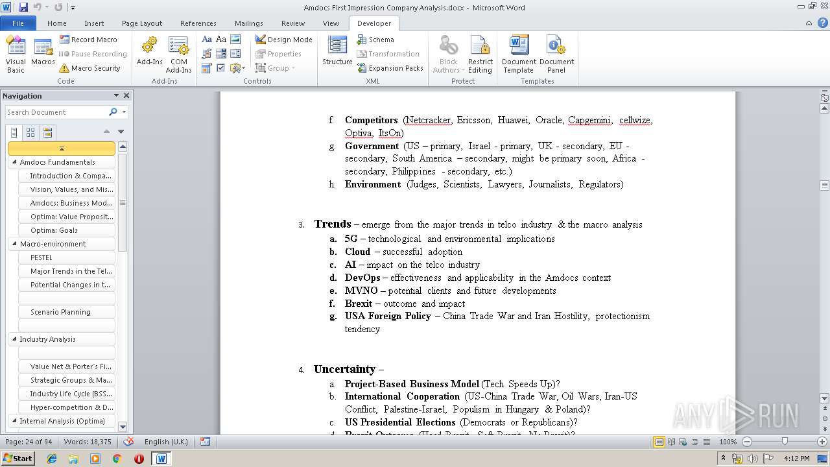Switch to the References tab
Image resolution: width=830 pixels, height=467 pixels.
(198, 23)
